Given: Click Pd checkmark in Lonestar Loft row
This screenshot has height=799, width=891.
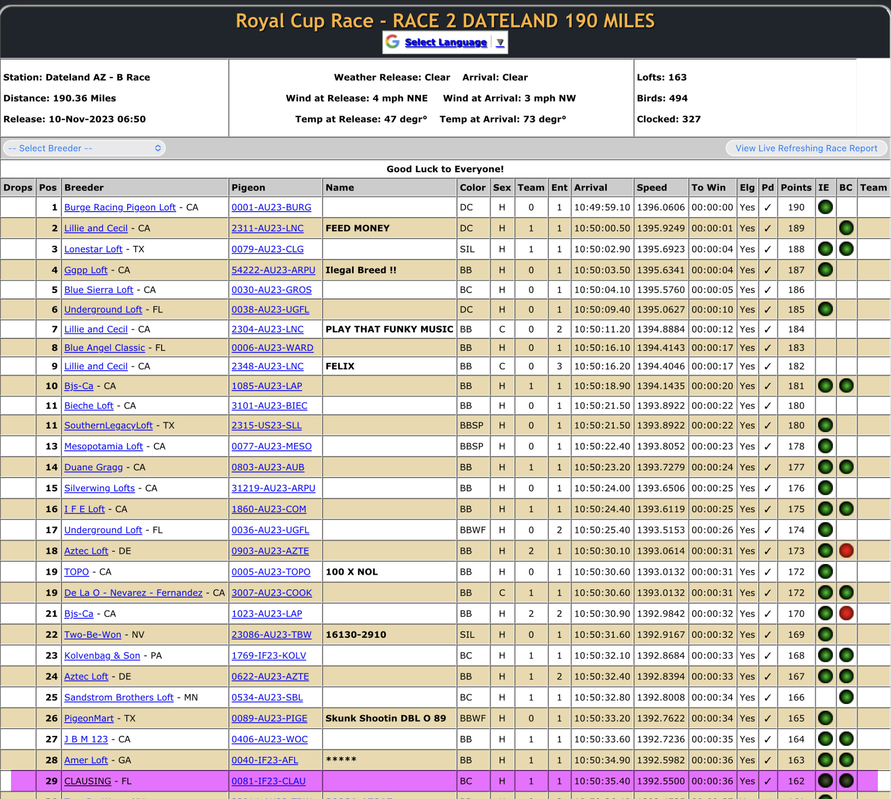Looking at the screenshot, I should [x=767, y=249].
